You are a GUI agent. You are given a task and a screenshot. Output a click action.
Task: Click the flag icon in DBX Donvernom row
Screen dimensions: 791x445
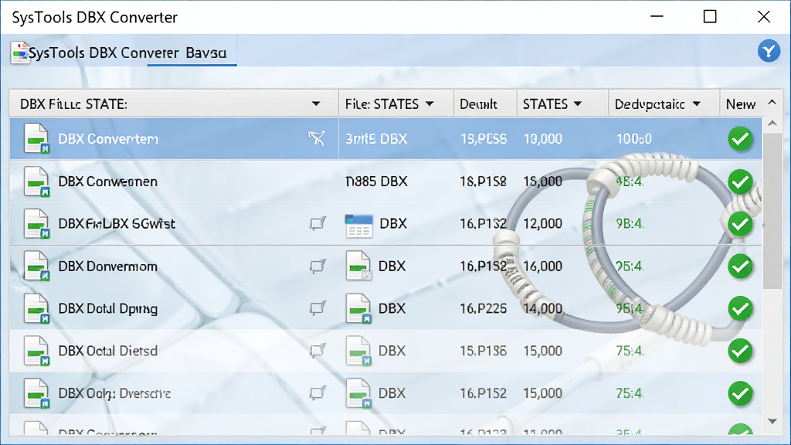coord(317,266)
